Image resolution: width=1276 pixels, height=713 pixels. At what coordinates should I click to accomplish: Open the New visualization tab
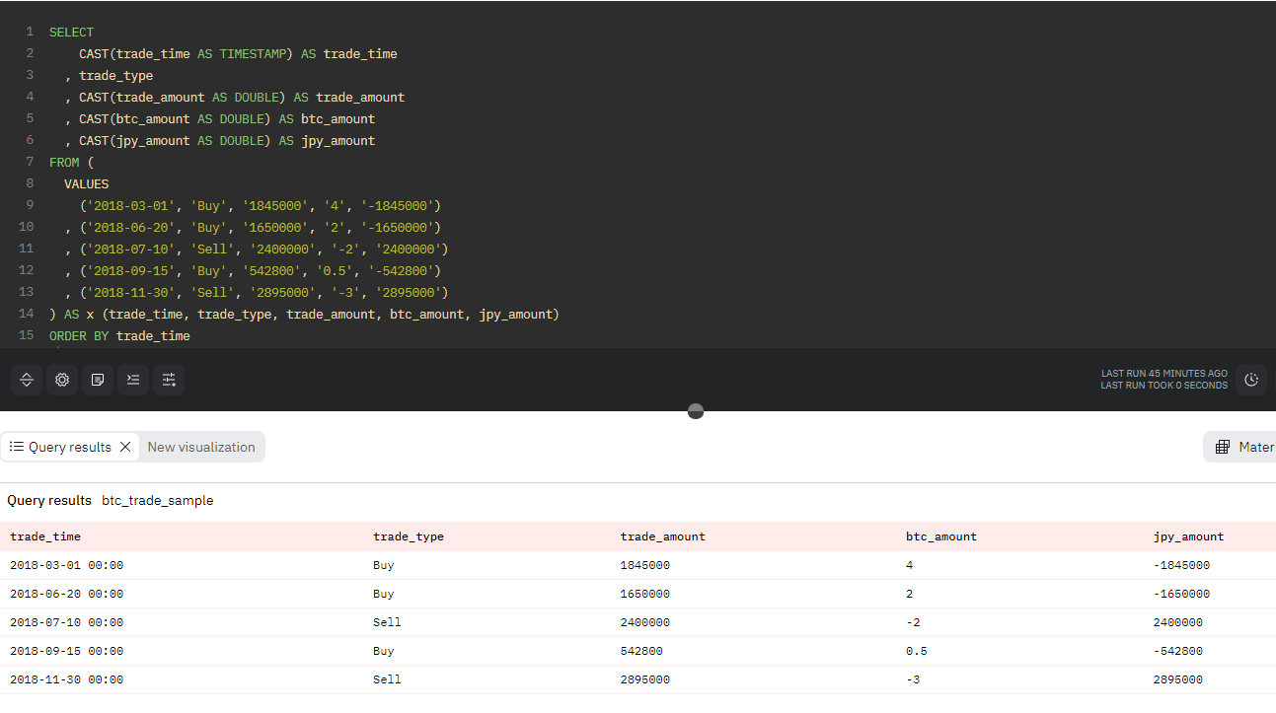click(201, 447)
